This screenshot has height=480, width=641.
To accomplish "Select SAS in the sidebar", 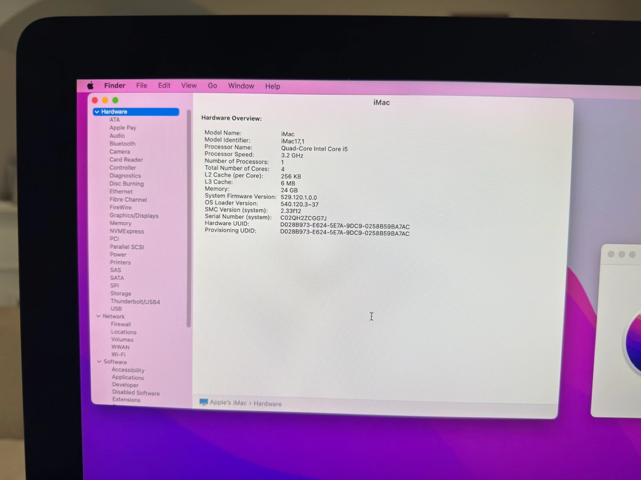I will click(x=116, y=270).
